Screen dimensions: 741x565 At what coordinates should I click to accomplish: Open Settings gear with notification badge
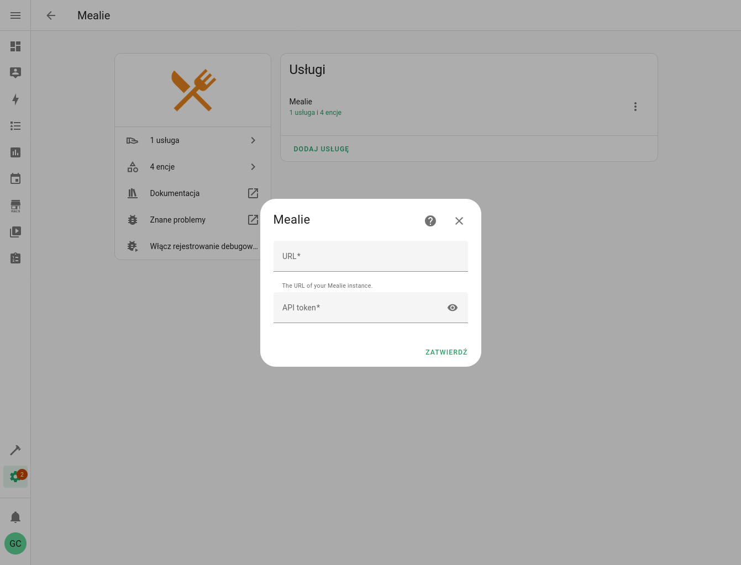15,477
